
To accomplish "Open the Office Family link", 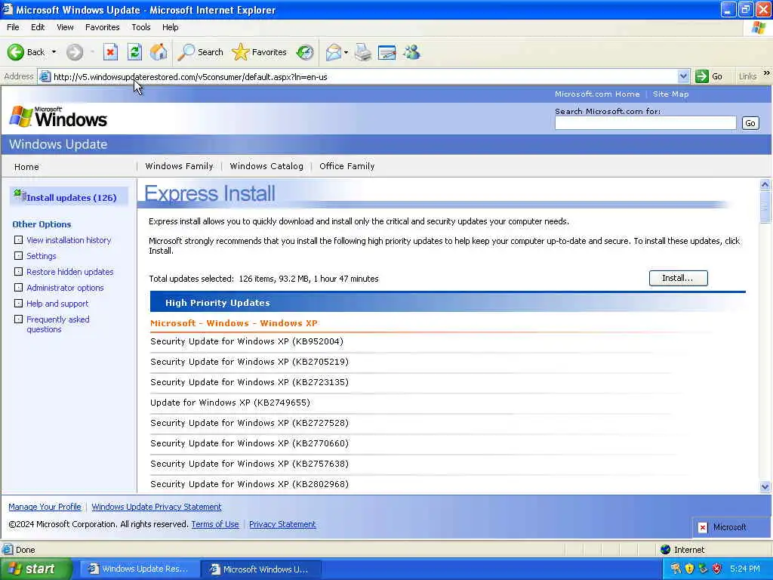I will coord(347,166).
